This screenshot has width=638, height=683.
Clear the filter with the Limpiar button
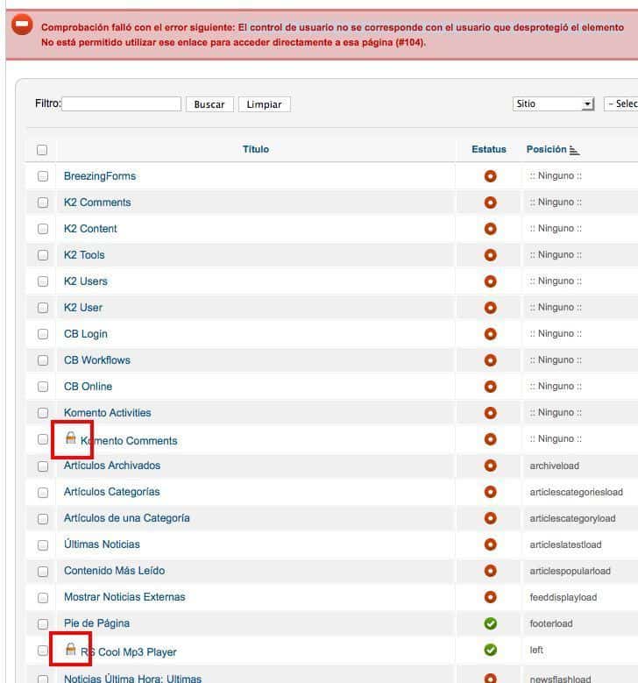pos(264,104)
